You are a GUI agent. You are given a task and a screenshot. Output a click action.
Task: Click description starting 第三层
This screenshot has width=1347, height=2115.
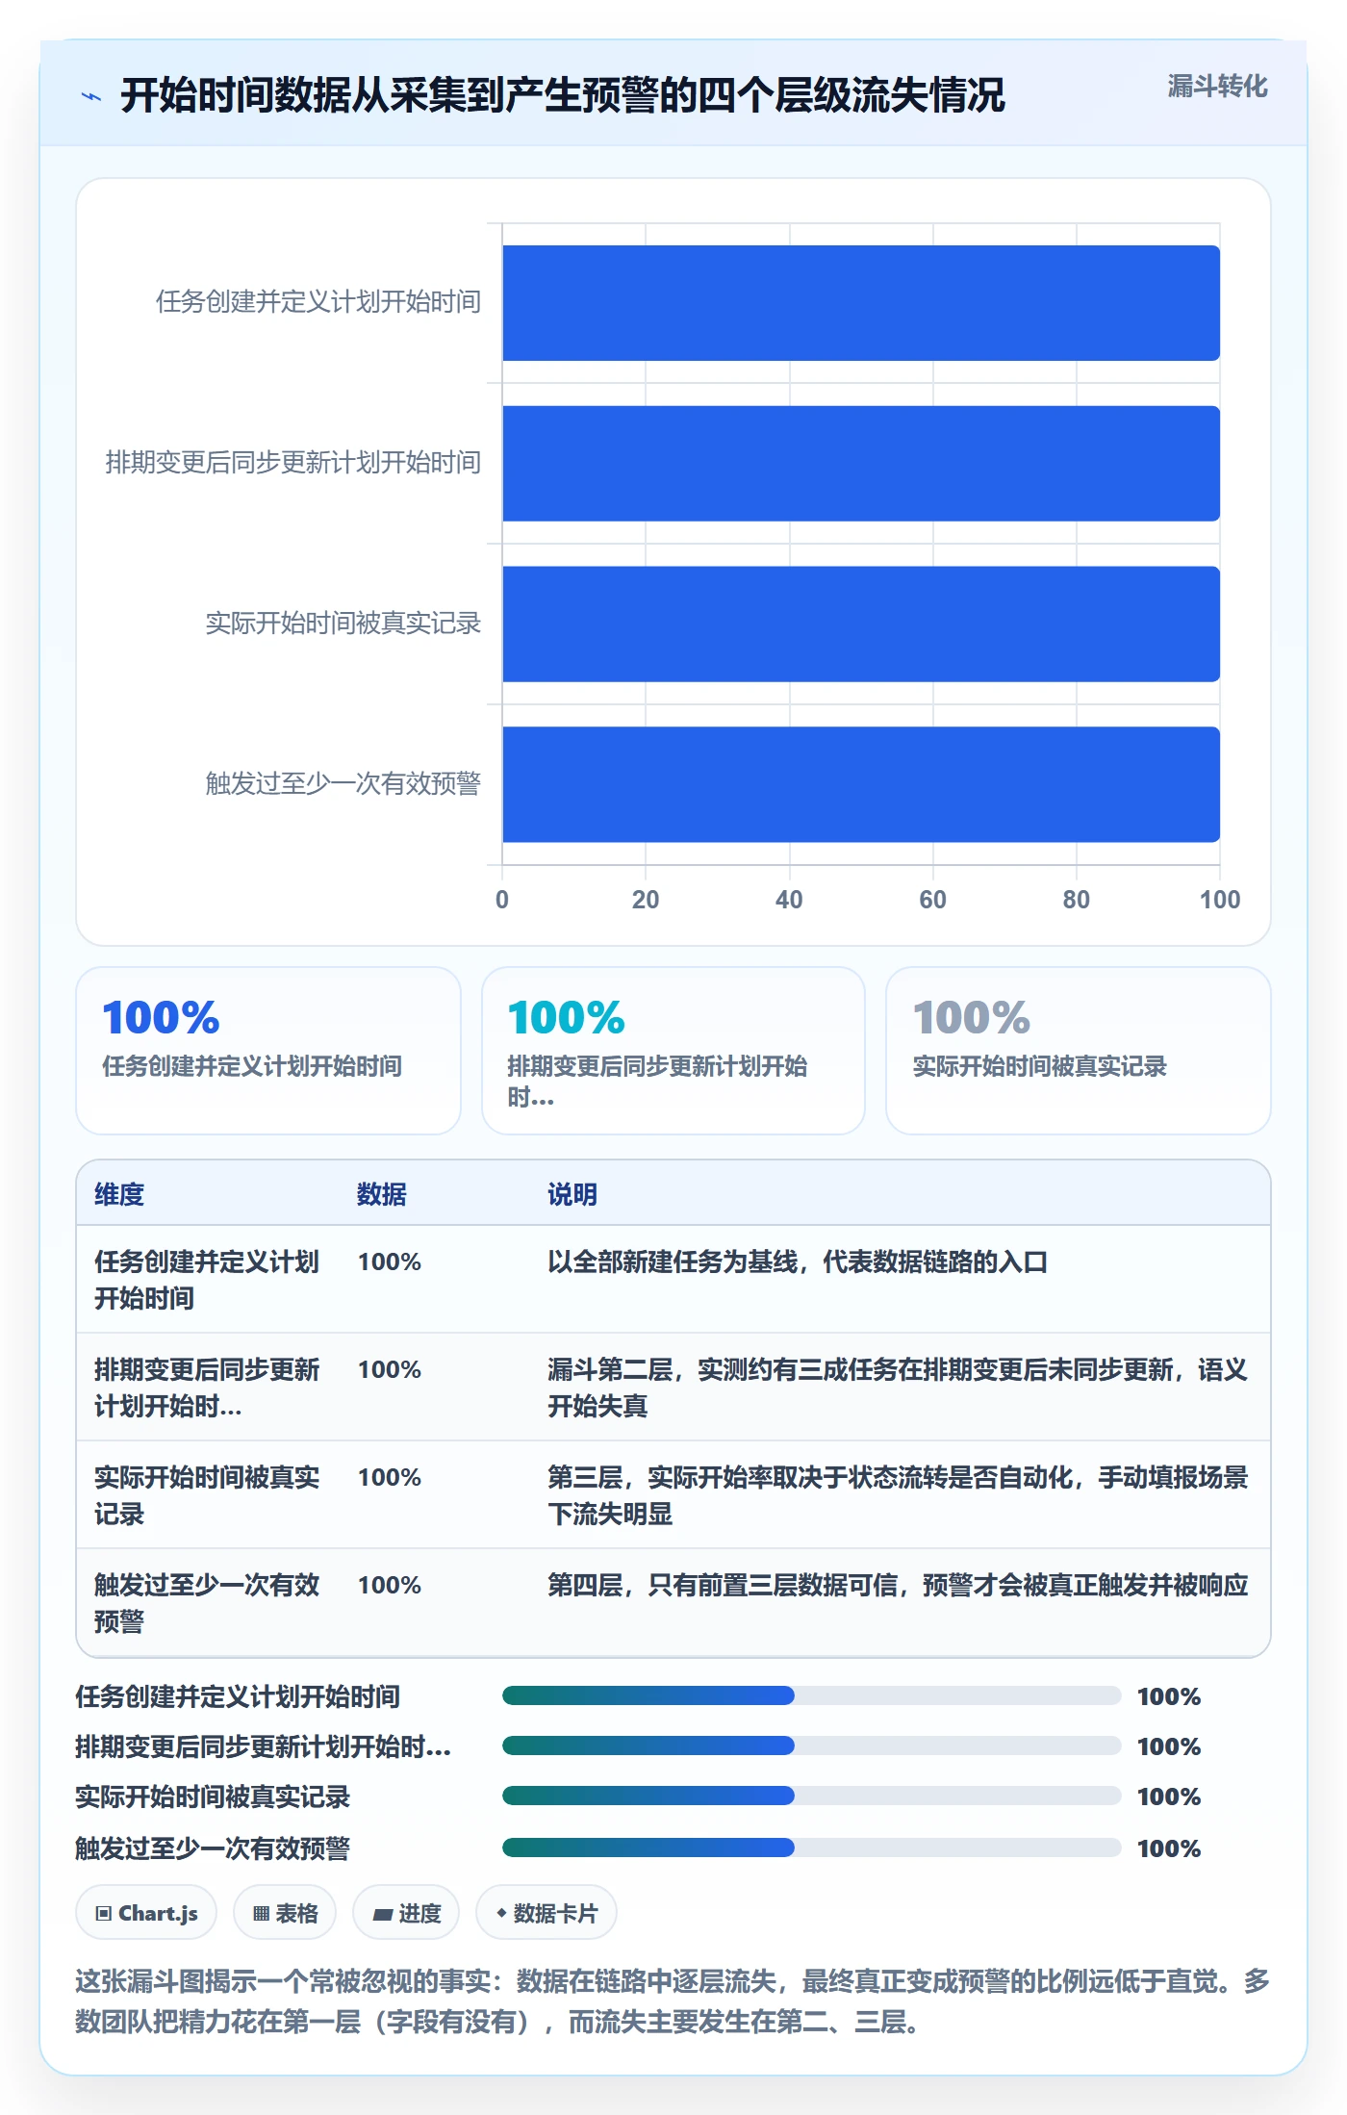[x=898, y=1495]
